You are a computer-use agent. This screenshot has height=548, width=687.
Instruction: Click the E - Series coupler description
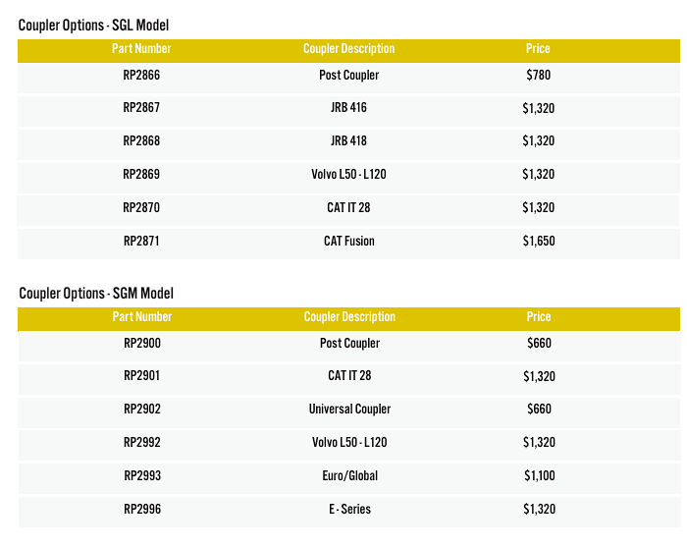point(349,510)
